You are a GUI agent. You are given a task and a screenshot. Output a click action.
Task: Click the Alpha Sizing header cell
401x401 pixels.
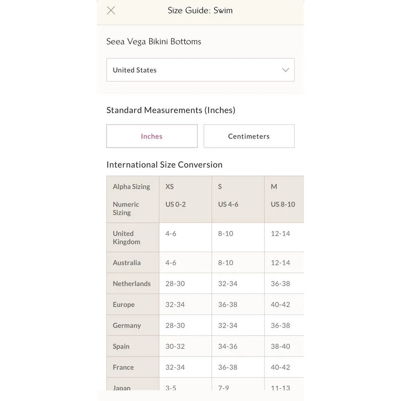[x=132, y=186]
